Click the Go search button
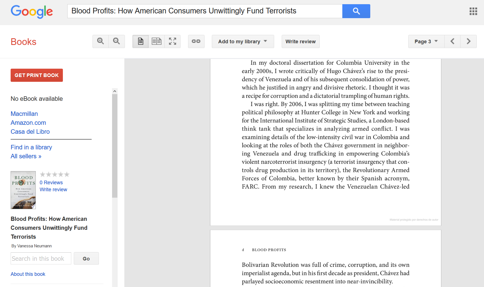The height and width of the screenshot is (287, 484). [86, 258]
